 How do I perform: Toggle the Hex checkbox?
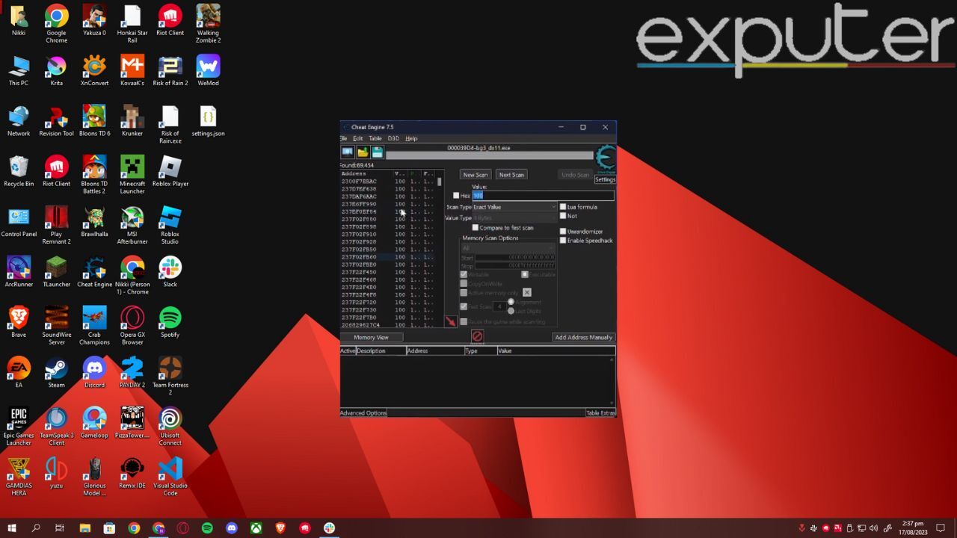(x=456, y=196)
